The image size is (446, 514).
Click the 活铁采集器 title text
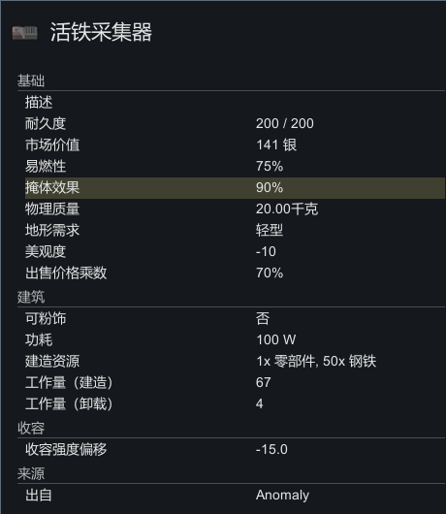point(101,32)
